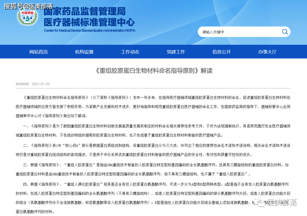This screenshot has height=216, width=307.
Task: Click the magnifier search icon
Action: (x=285, y=32)
